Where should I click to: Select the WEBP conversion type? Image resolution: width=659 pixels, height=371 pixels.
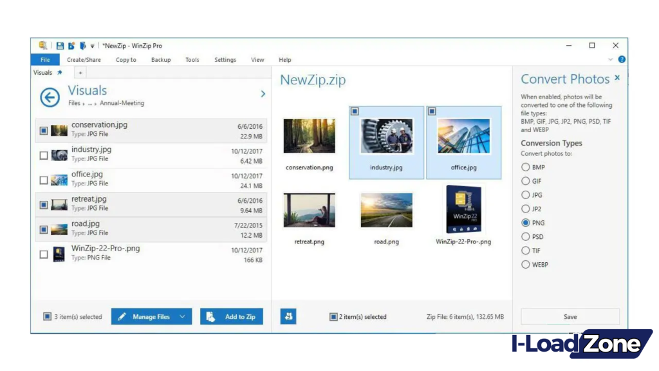[525, 264]
